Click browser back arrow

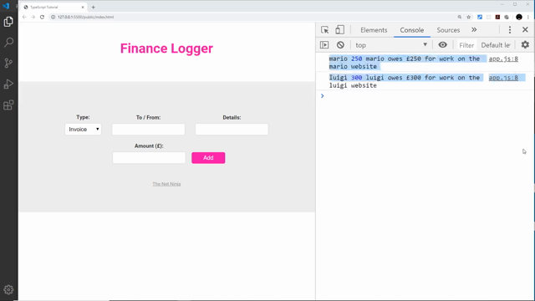[x=24, y=17]
